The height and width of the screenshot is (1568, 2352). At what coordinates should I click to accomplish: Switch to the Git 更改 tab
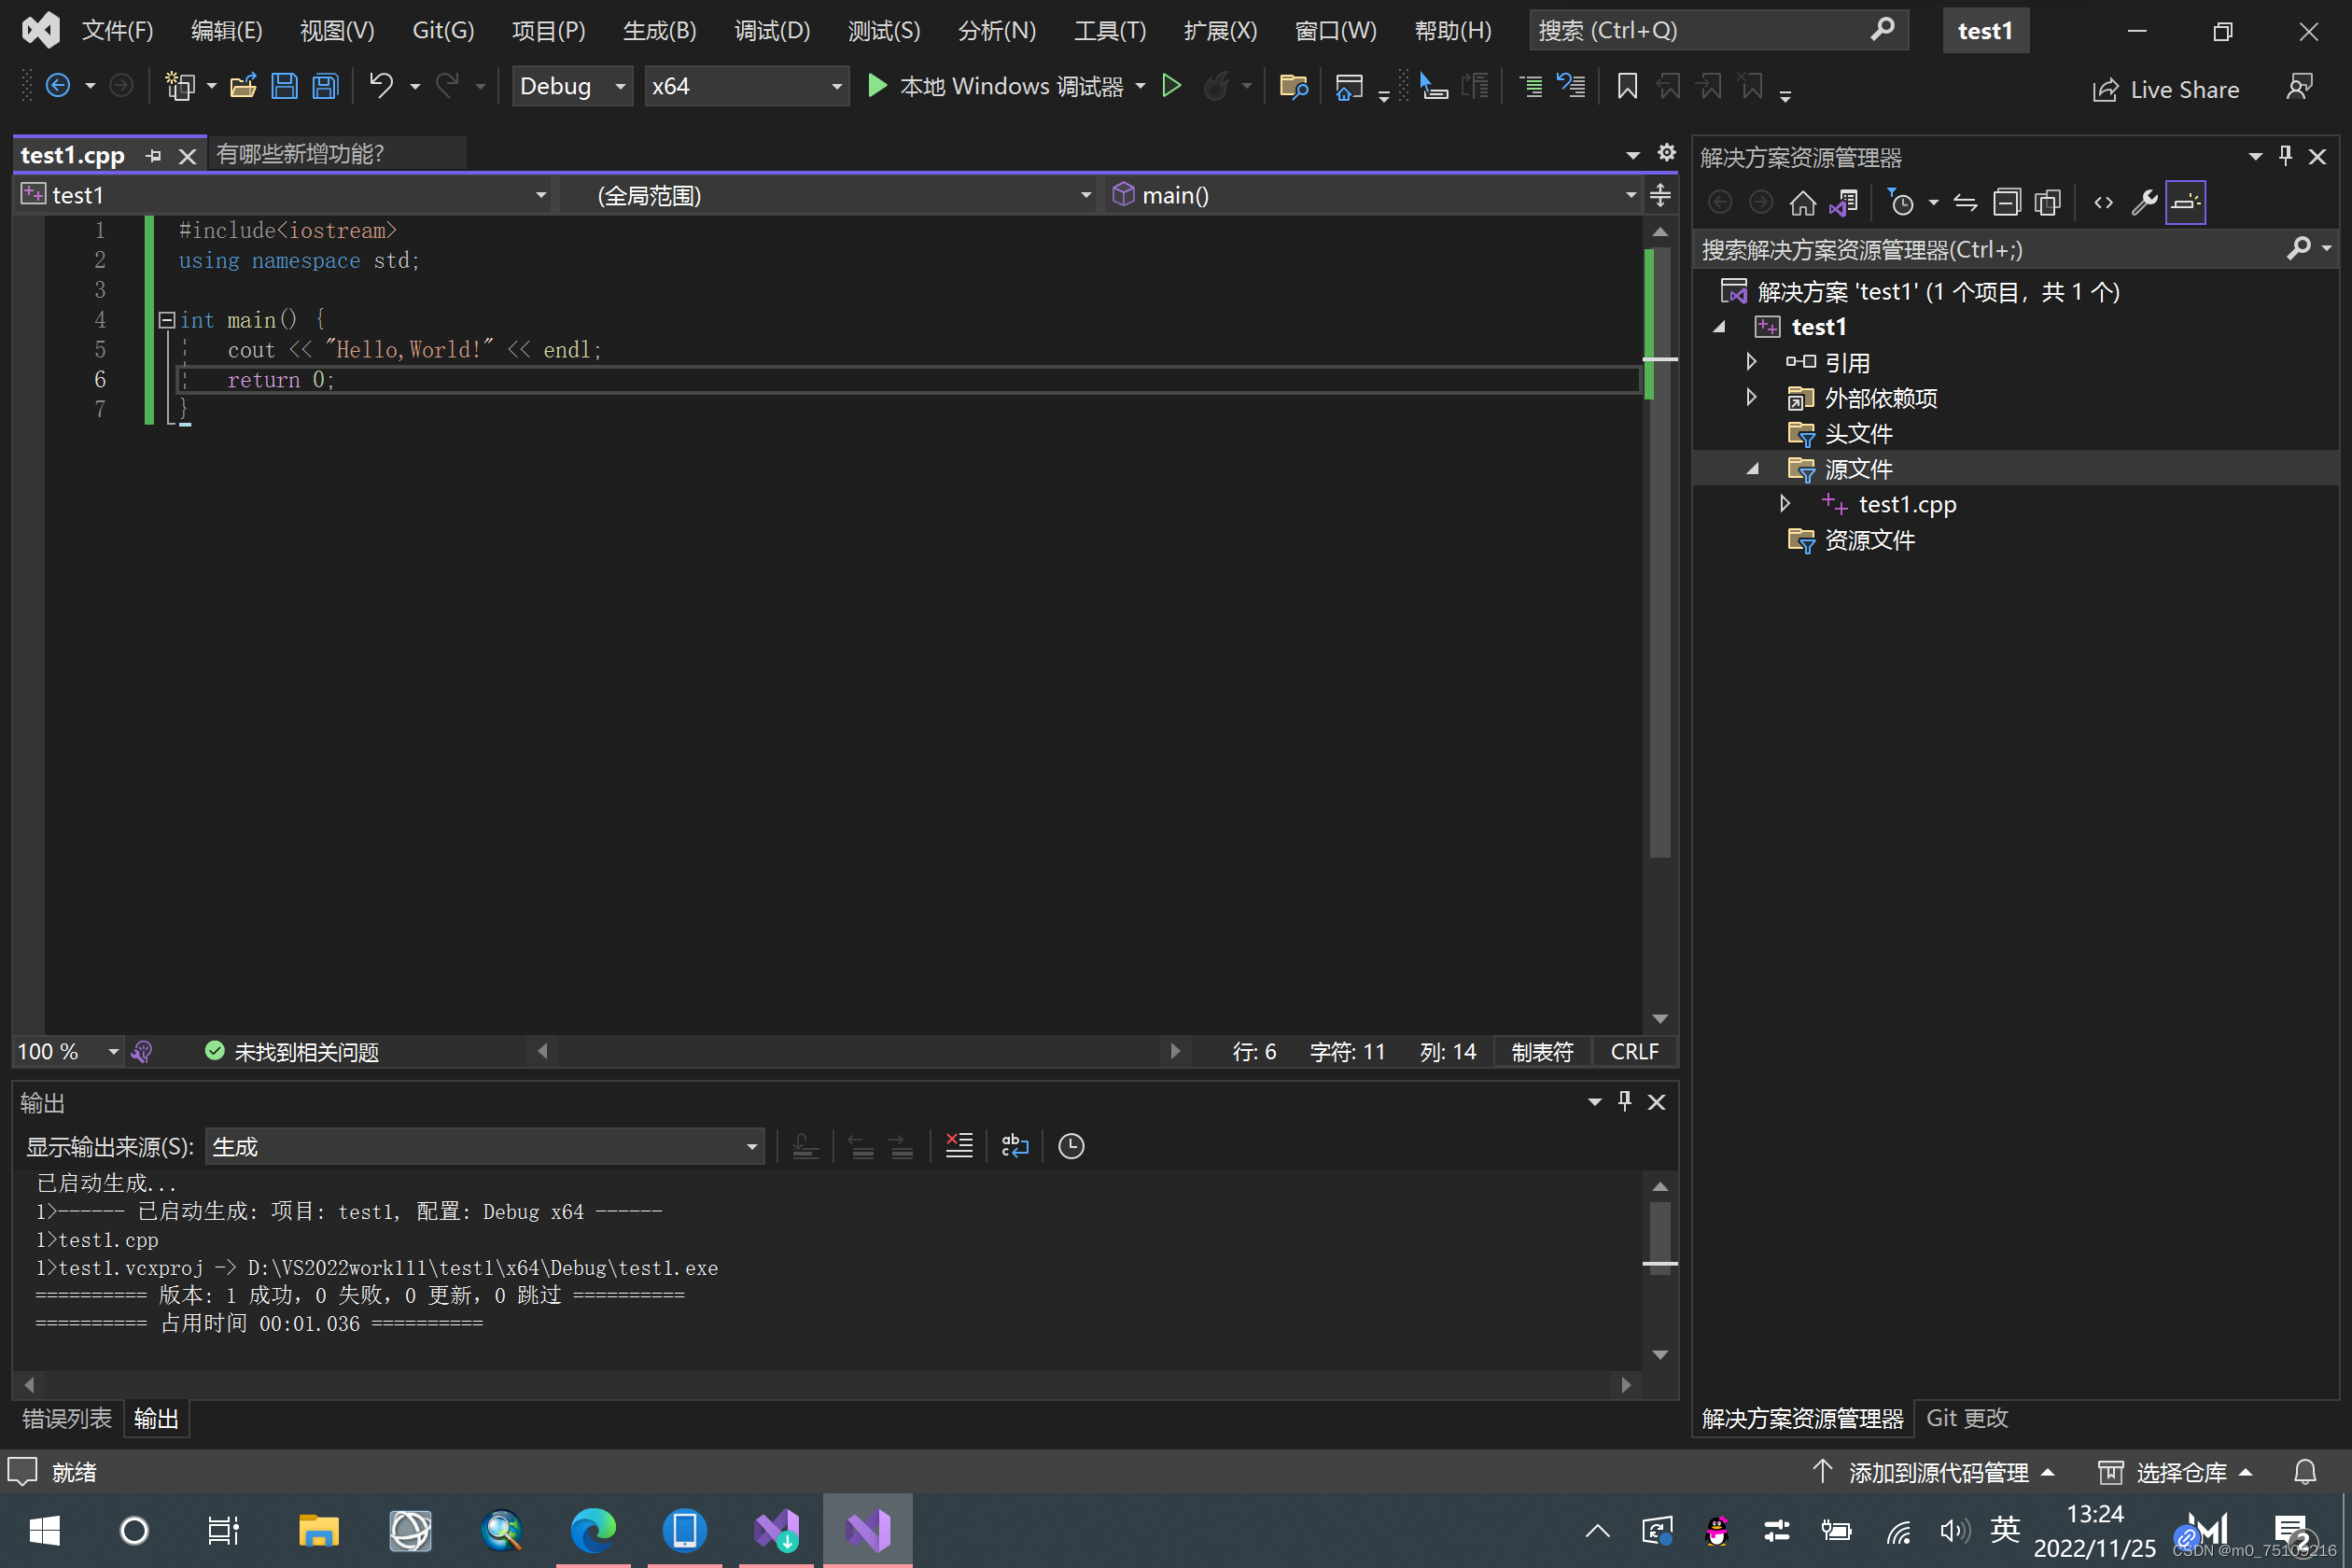pyautogui.click(x=1966, y=1418)
